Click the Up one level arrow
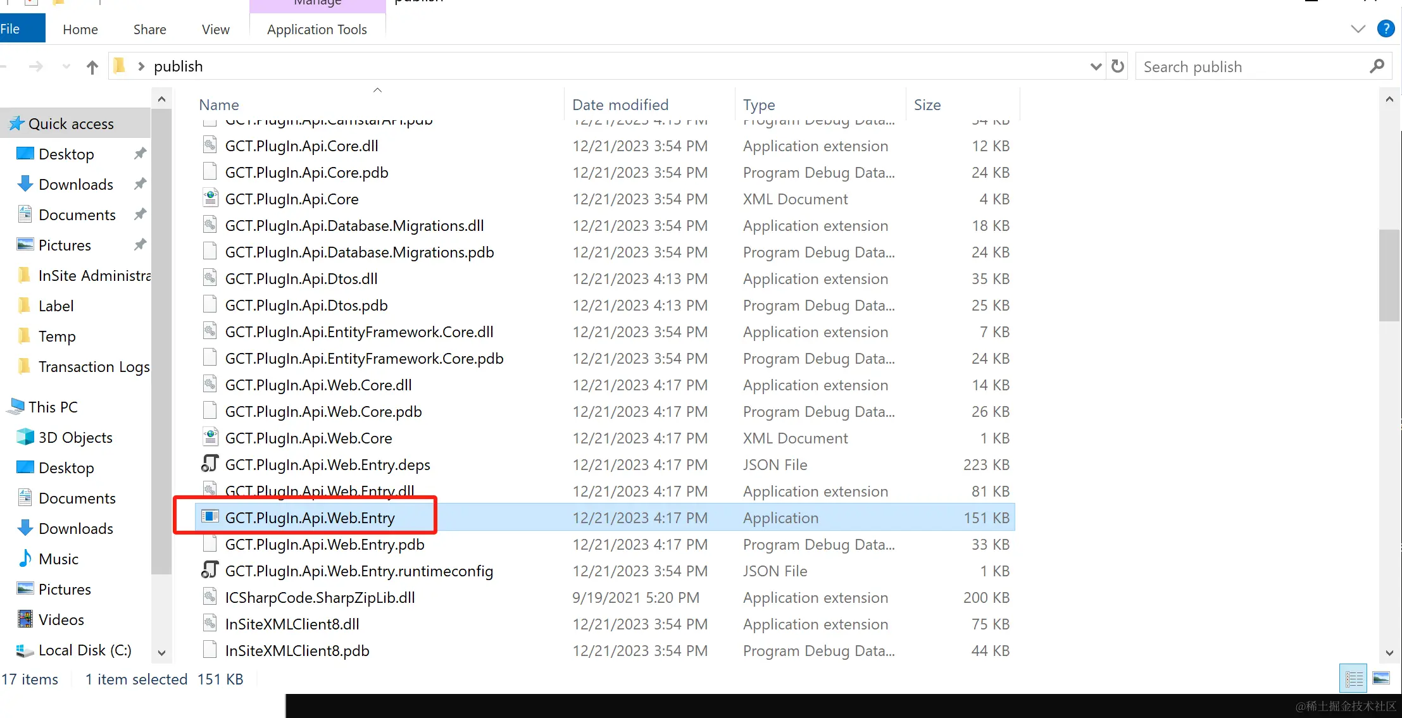1402x718 pixels. tap(92, 67)
